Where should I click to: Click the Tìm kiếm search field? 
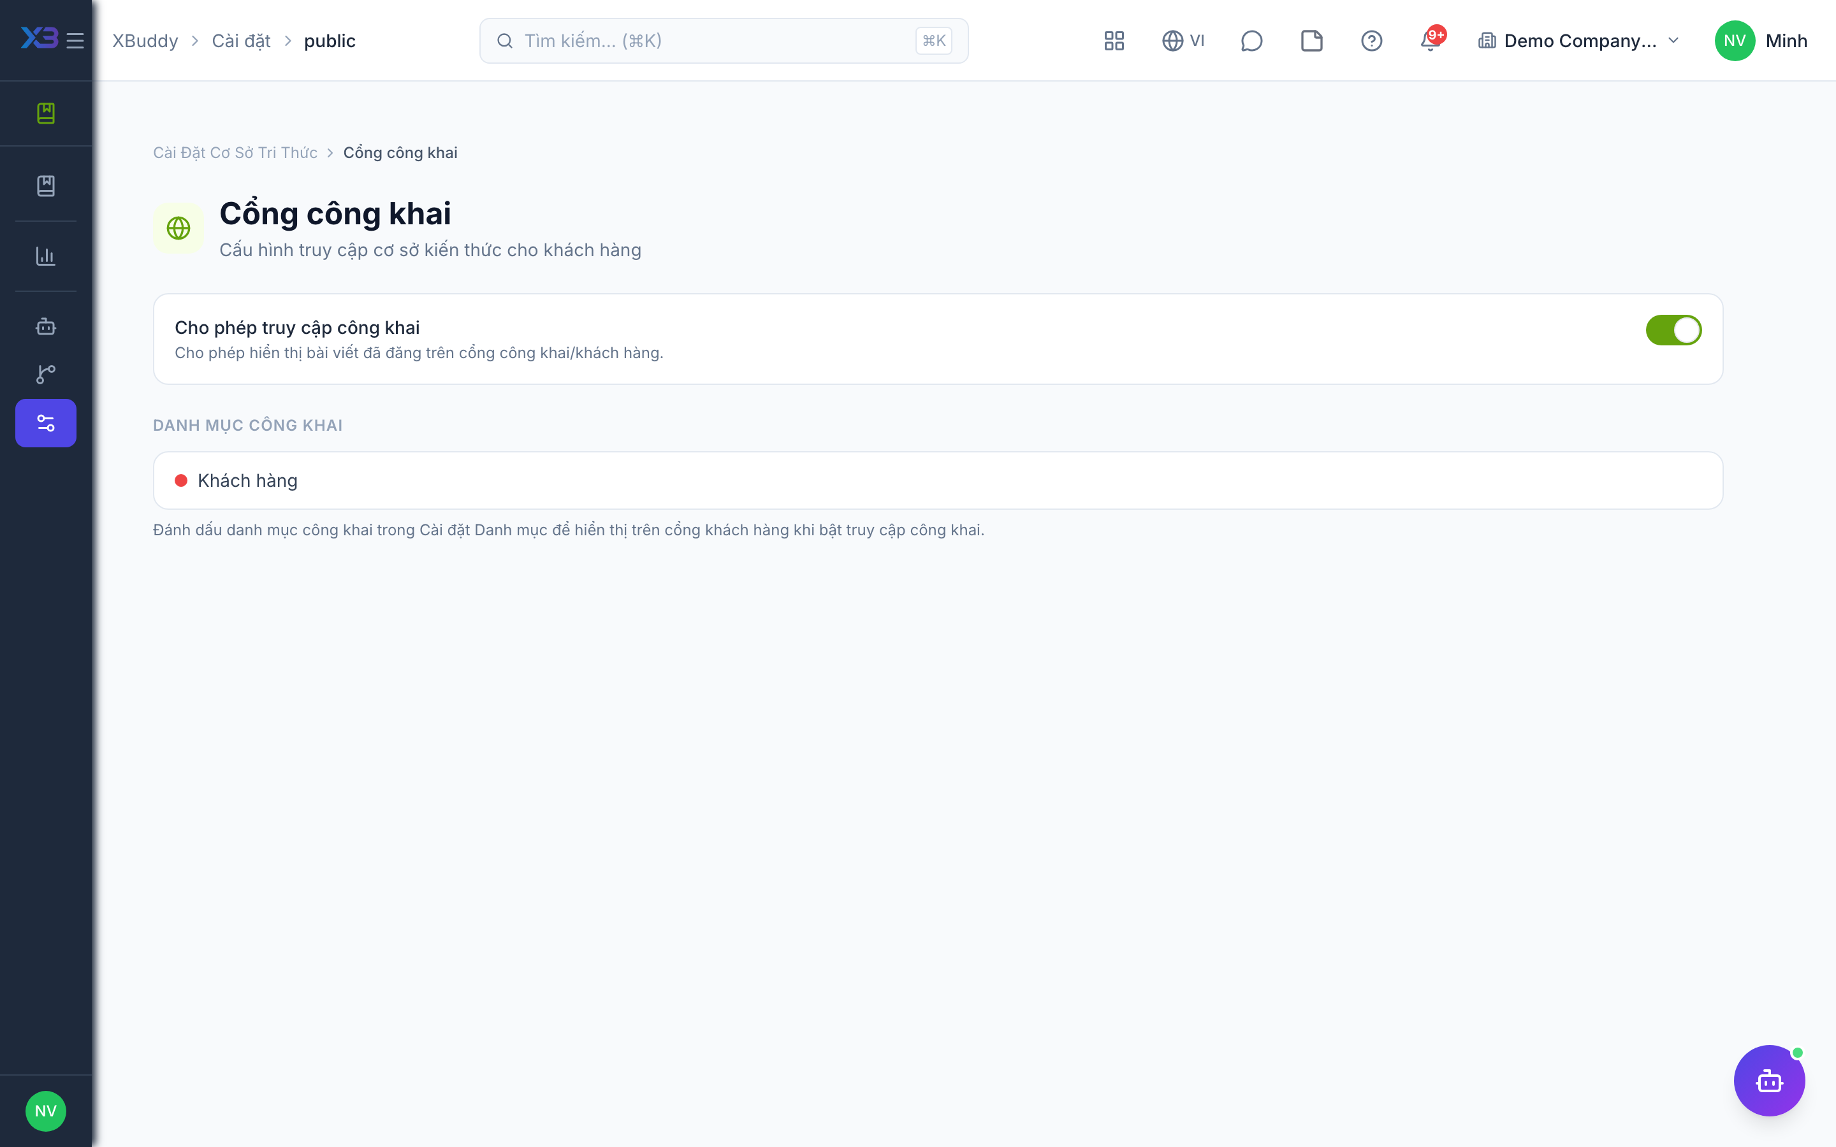click(x=724, y=41)
